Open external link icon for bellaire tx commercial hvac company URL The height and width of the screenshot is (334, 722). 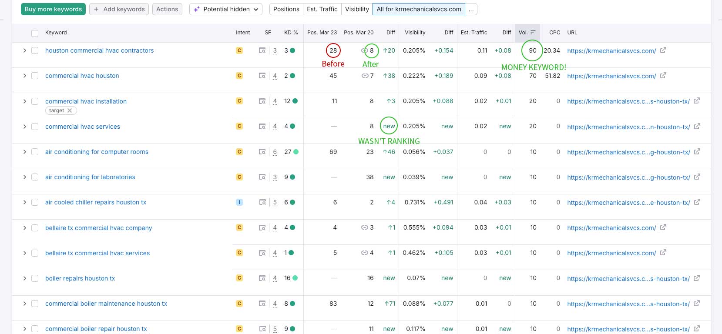pyautogui.click(x=663, y=227)
